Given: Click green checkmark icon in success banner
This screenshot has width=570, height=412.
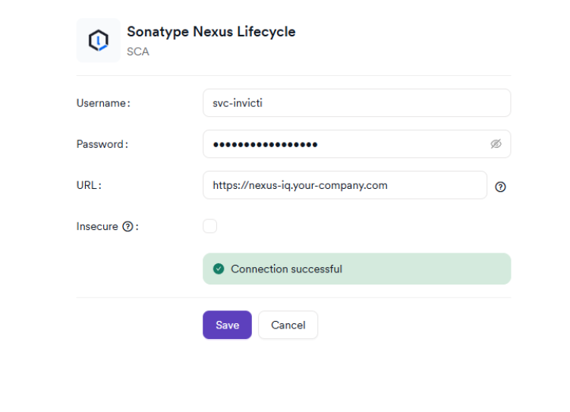Looking at the screenshot, I should point(219,269).
